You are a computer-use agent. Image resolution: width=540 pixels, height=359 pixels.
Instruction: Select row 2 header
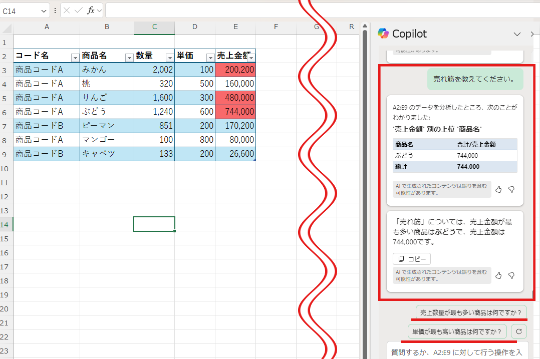coord(5,57)
